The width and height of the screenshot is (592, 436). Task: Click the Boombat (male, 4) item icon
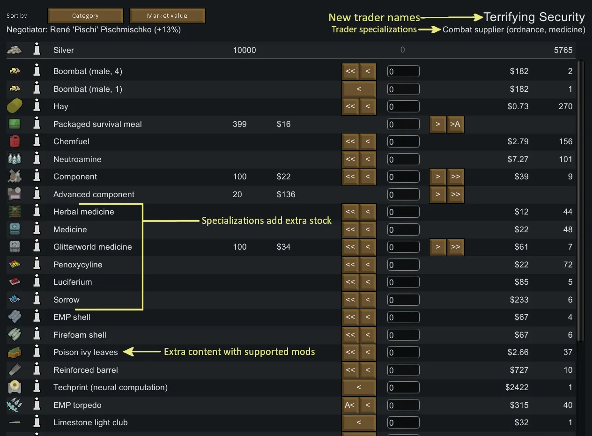tap(15, 71)
